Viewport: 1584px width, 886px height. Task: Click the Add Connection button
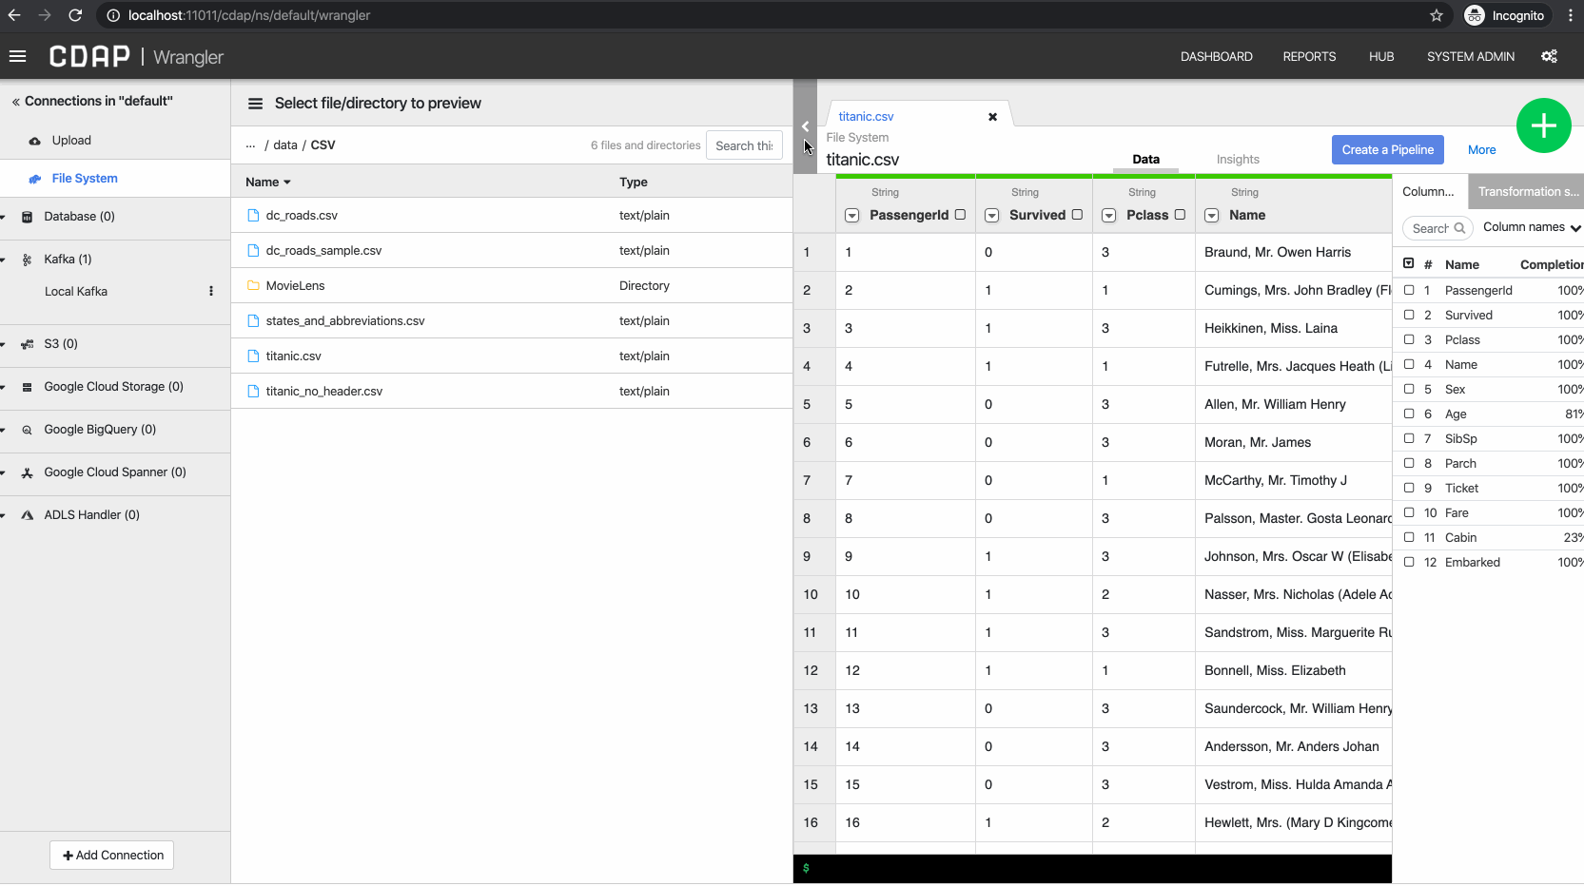pos(112,856)
